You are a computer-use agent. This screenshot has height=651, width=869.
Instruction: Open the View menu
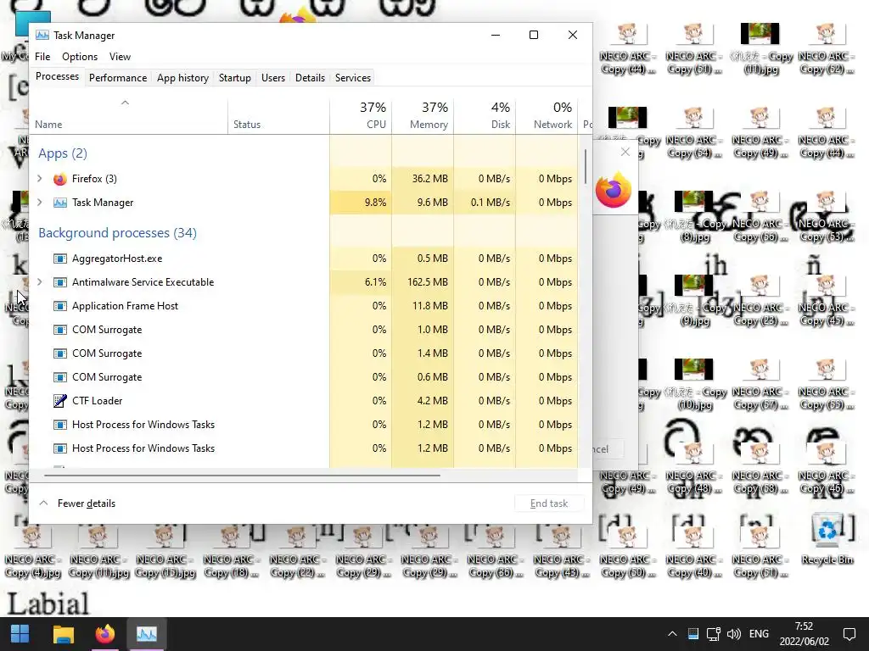(x=120, y=57)
